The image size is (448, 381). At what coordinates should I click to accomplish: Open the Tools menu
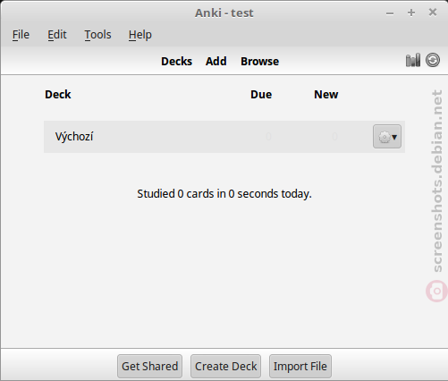pos(97,35)
